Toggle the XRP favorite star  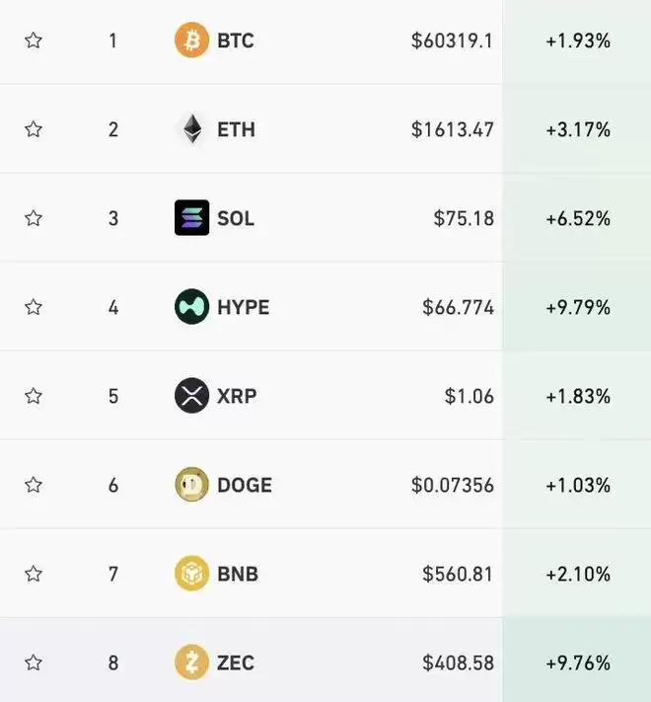(x=34, y=396)
